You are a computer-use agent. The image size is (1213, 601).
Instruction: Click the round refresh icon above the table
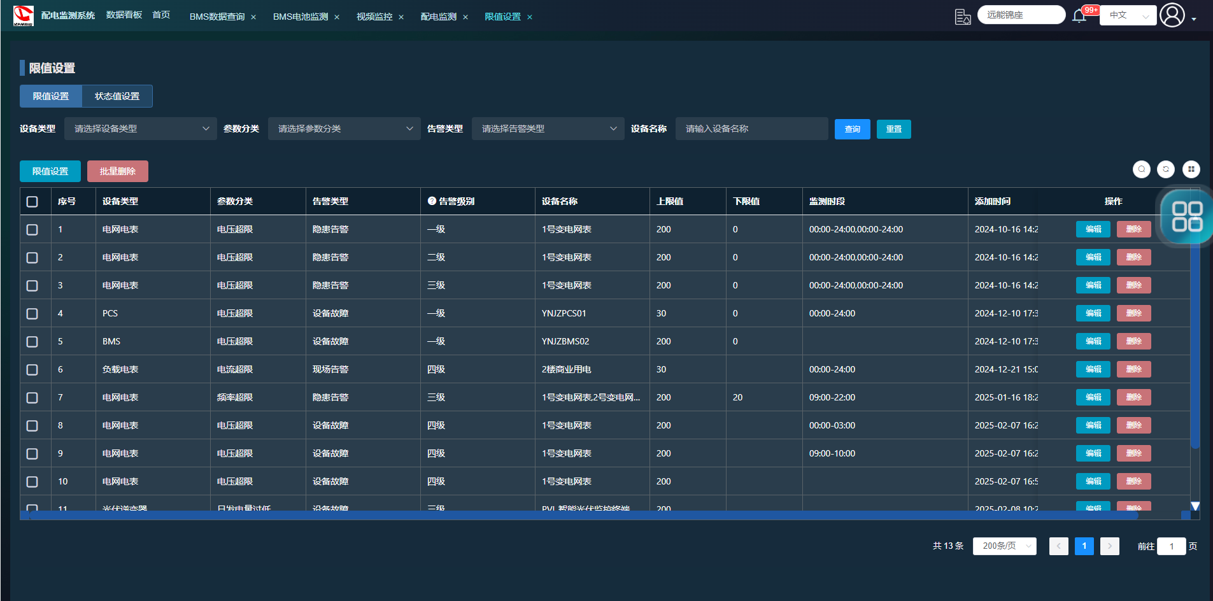(x=1166, y=169)
